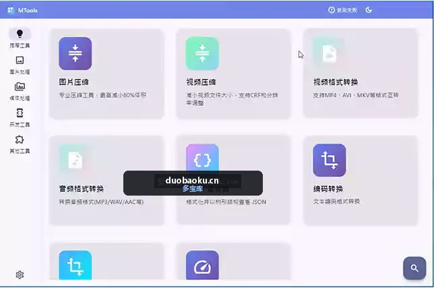This screenshot has height=288, width=434.
Task: Click the cyan crop tool icon
Action: point(75,265)
